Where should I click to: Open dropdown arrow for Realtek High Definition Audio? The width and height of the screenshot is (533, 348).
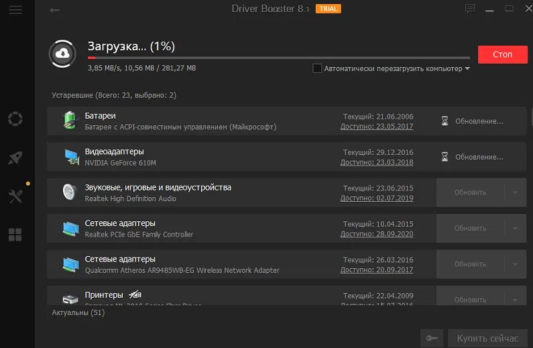click(516, 192)
